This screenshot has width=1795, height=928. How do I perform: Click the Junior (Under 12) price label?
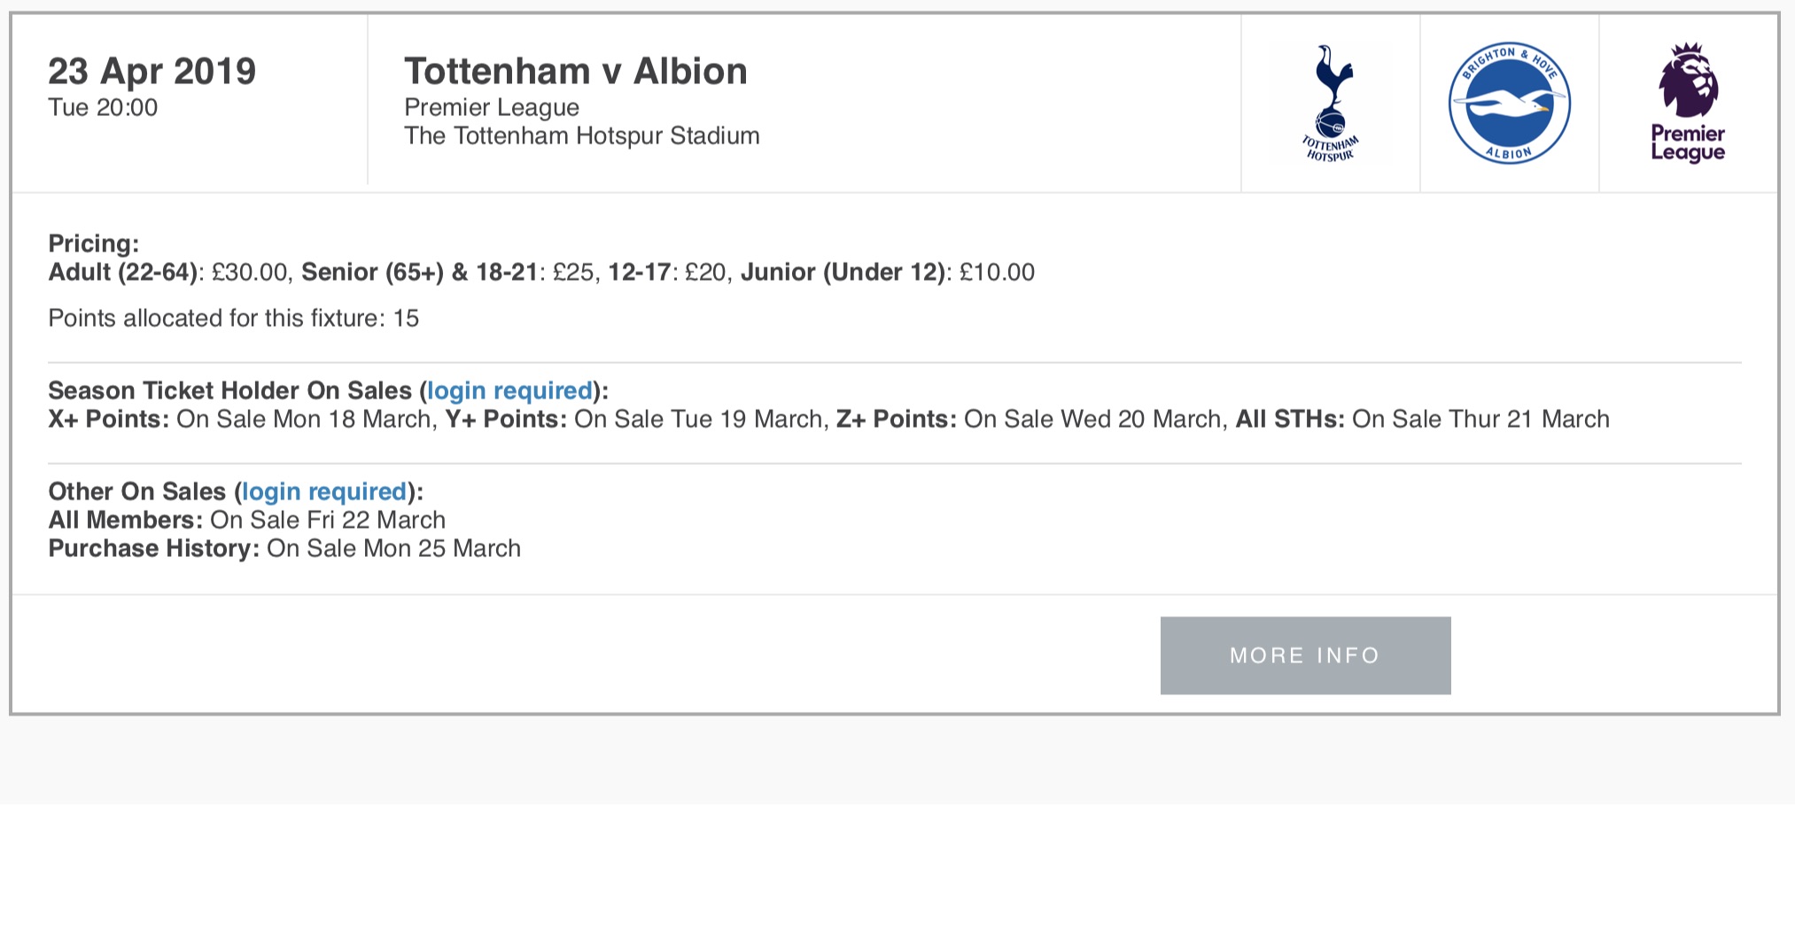[843, 272]
